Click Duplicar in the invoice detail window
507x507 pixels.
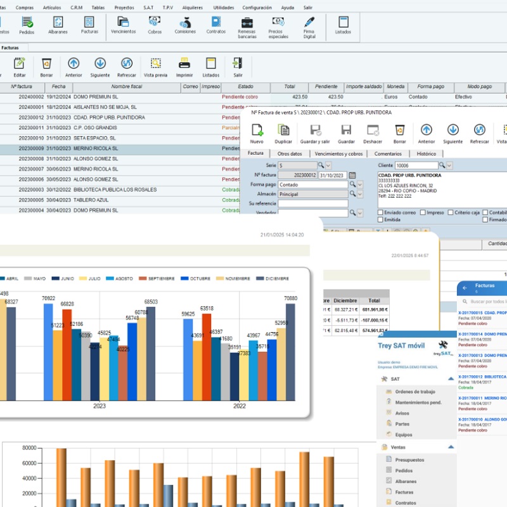pos(283,134)
